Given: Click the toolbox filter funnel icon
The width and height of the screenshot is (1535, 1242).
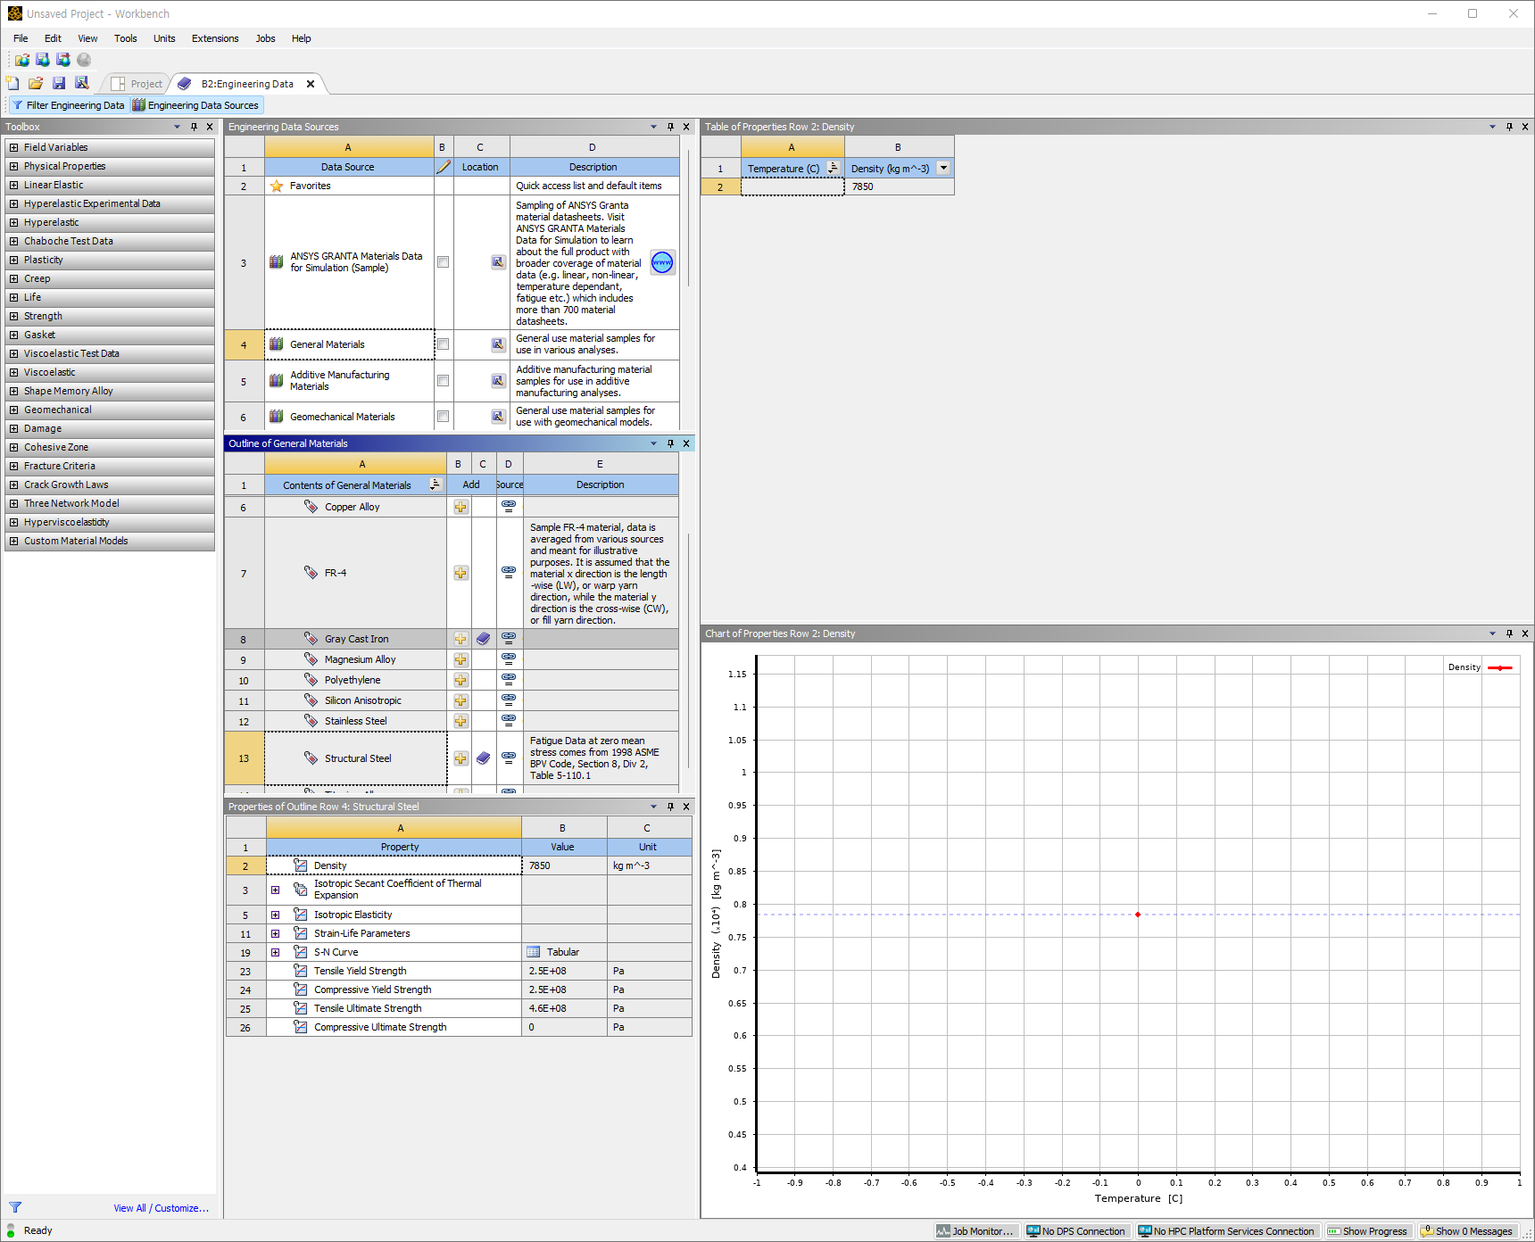Looking at the screenshot, I should (15, 1207).
